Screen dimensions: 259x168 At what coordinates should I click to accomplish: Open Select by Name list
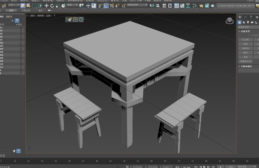[x=28, y=6]
